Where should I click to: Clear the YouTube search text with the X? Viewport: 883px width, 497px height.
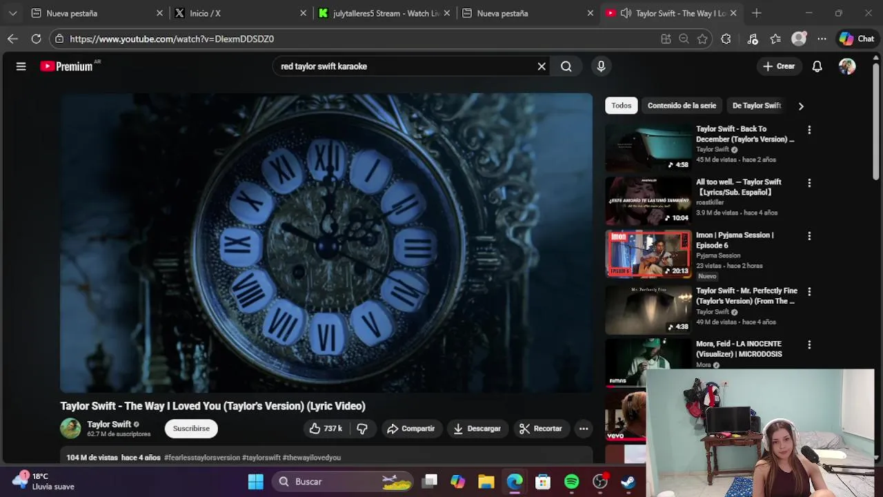pos(542,66)
